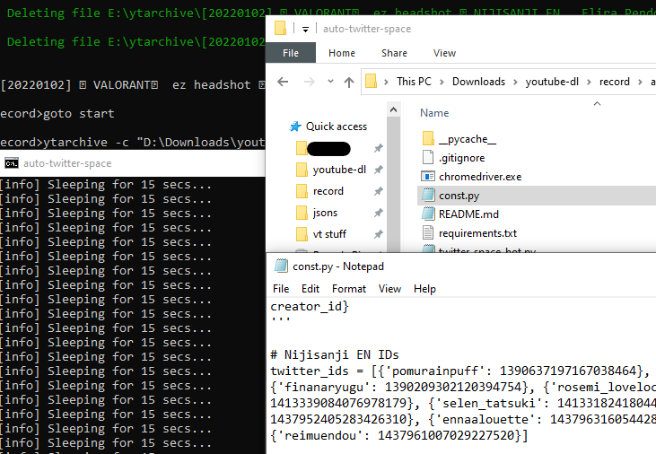Select the __pycache__ folder

(x=468, y=139)
